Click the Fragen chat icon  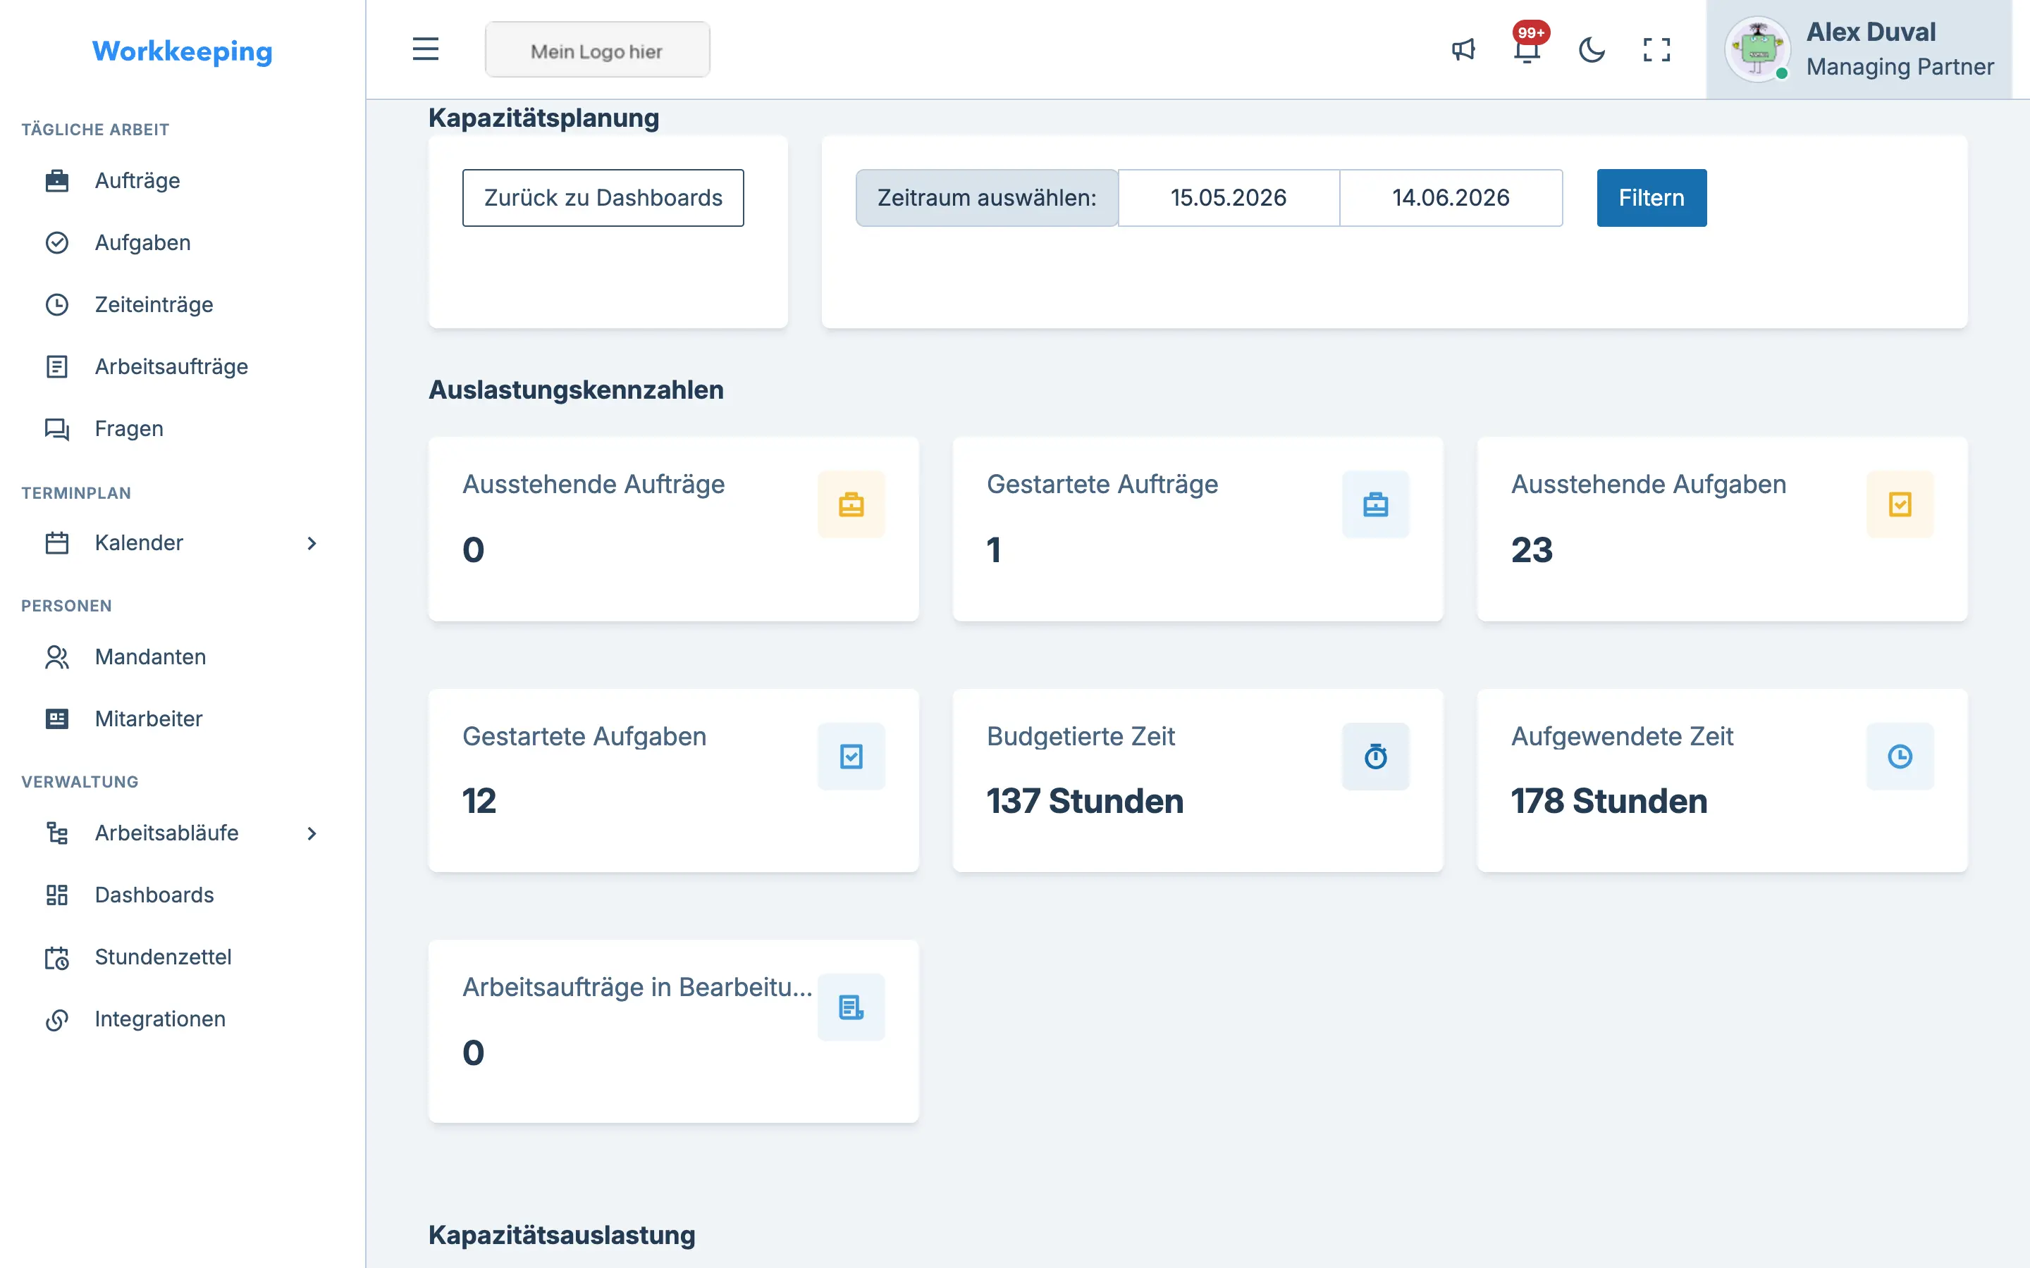(56, 430)
